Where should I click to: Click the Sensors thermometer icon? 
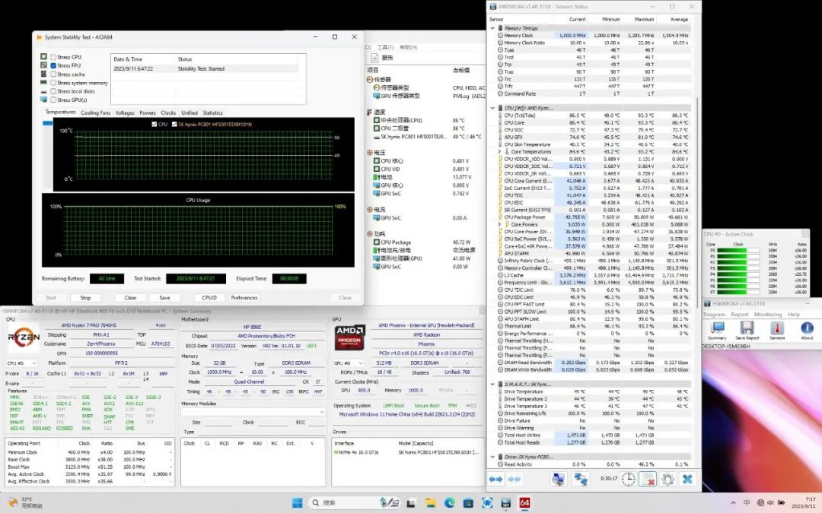(777, 331)
